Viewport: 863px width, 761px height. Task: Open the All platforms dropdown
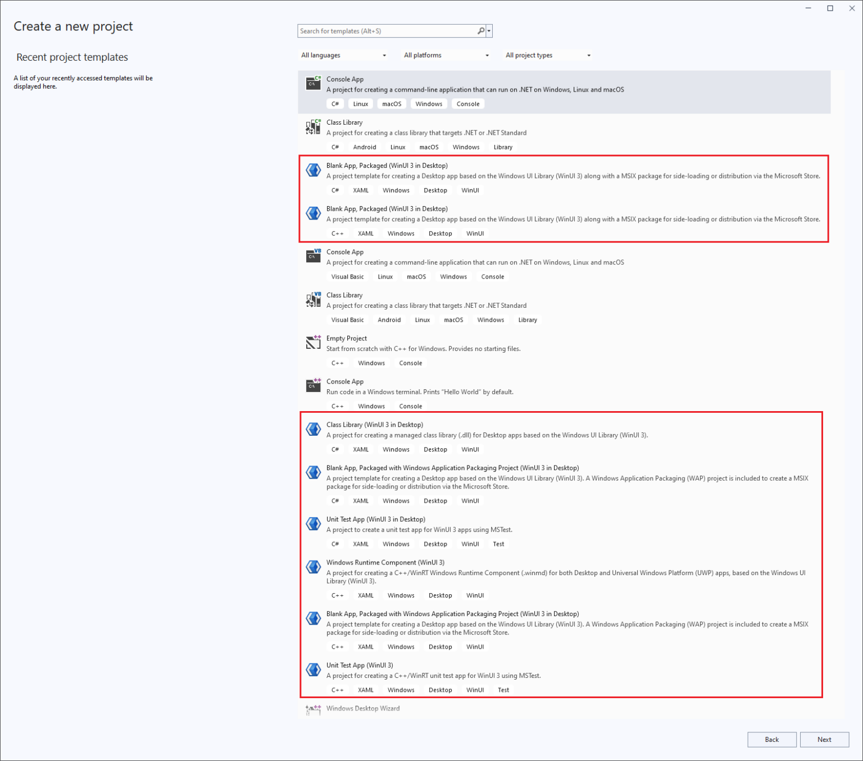click(x=446, y=55)
